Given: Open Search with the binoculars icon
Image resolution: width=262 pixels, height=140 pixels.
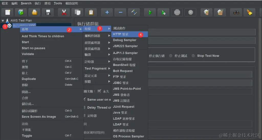Looking at the screenshot, I should tap(236, 12).
